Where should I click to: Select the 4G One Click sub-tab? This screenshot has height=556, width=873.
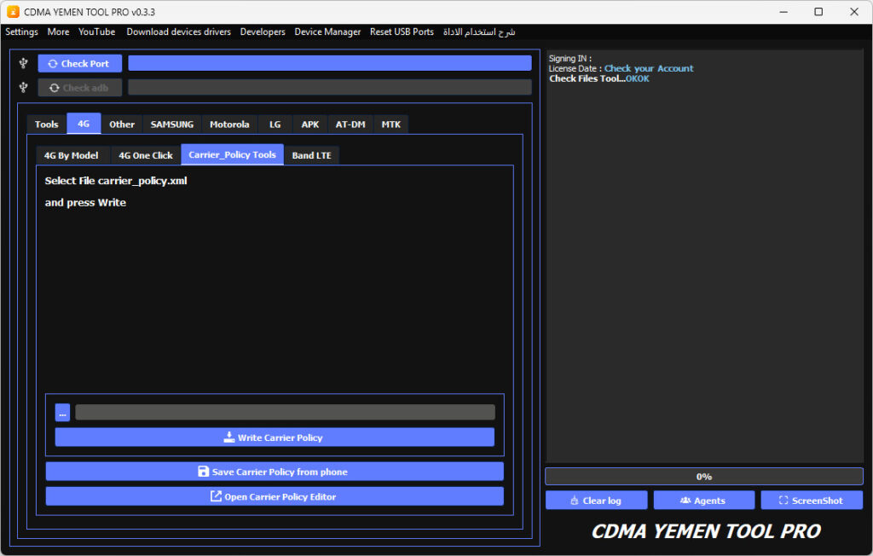[145, 155]
